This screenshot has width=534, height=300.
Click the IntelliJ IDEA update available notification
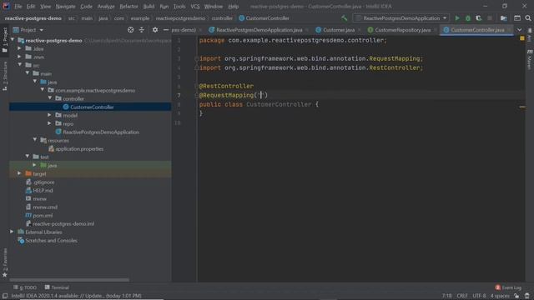tap(76, 296)
